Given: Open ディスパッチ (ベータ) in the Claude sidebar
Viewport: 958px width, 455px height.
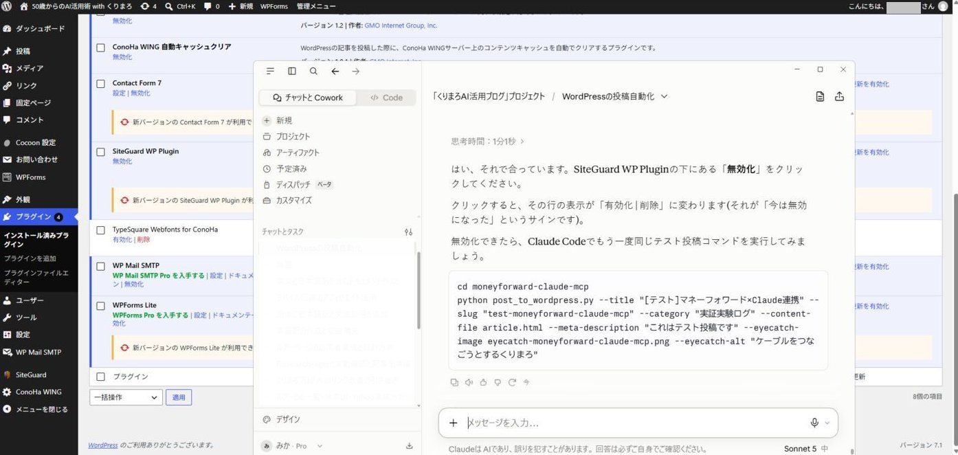Looking at the screenshot, I should tap(298, 184).
